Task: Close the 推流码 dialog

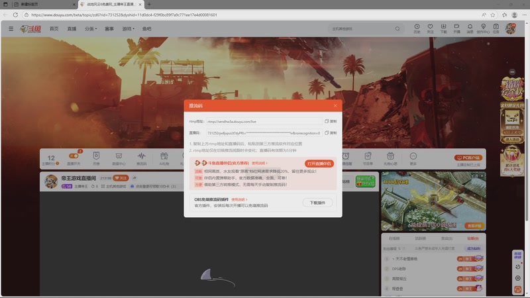Action: pyautogui.click(x=335, y=106)
